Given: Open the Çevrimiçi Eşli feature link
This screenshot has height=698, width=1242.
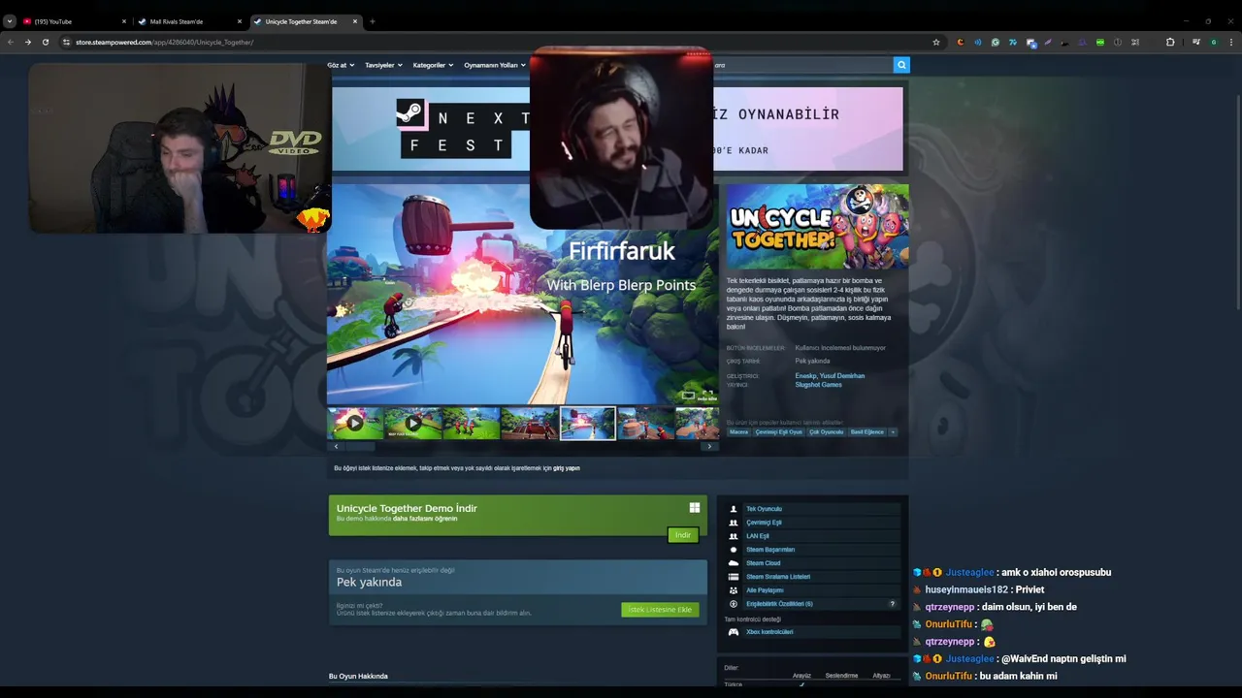Looking at the screenshot, I should pyautogui.click(x=764, y=523).
